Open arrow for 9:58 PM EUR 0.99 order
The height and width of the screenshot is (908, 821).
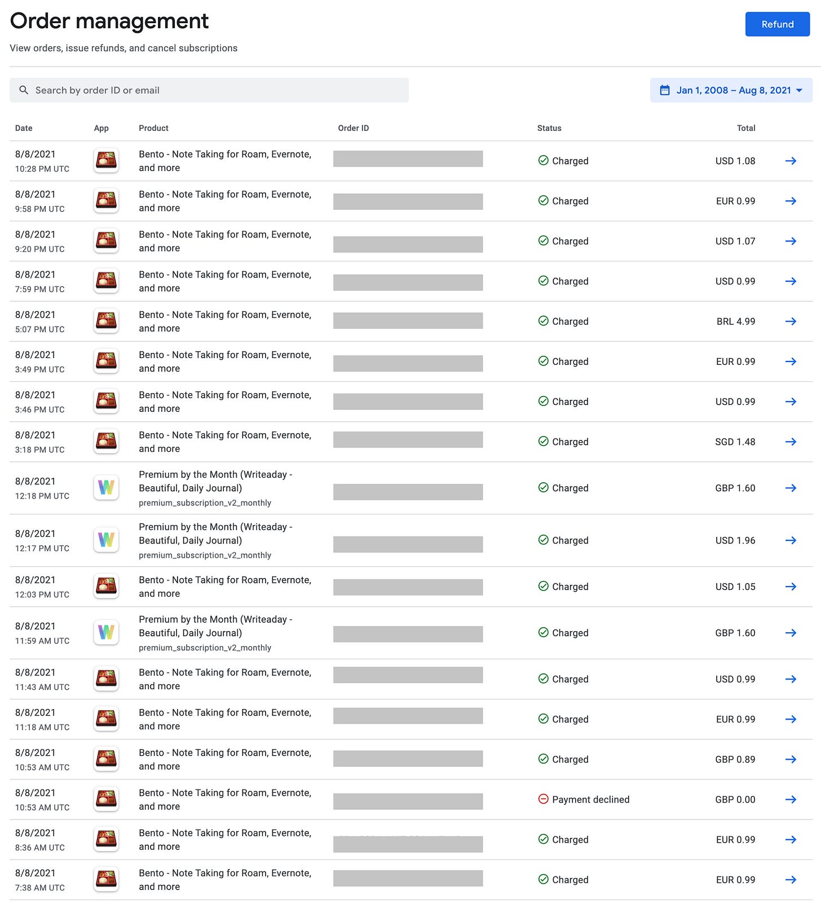click(x=791, y=201)
